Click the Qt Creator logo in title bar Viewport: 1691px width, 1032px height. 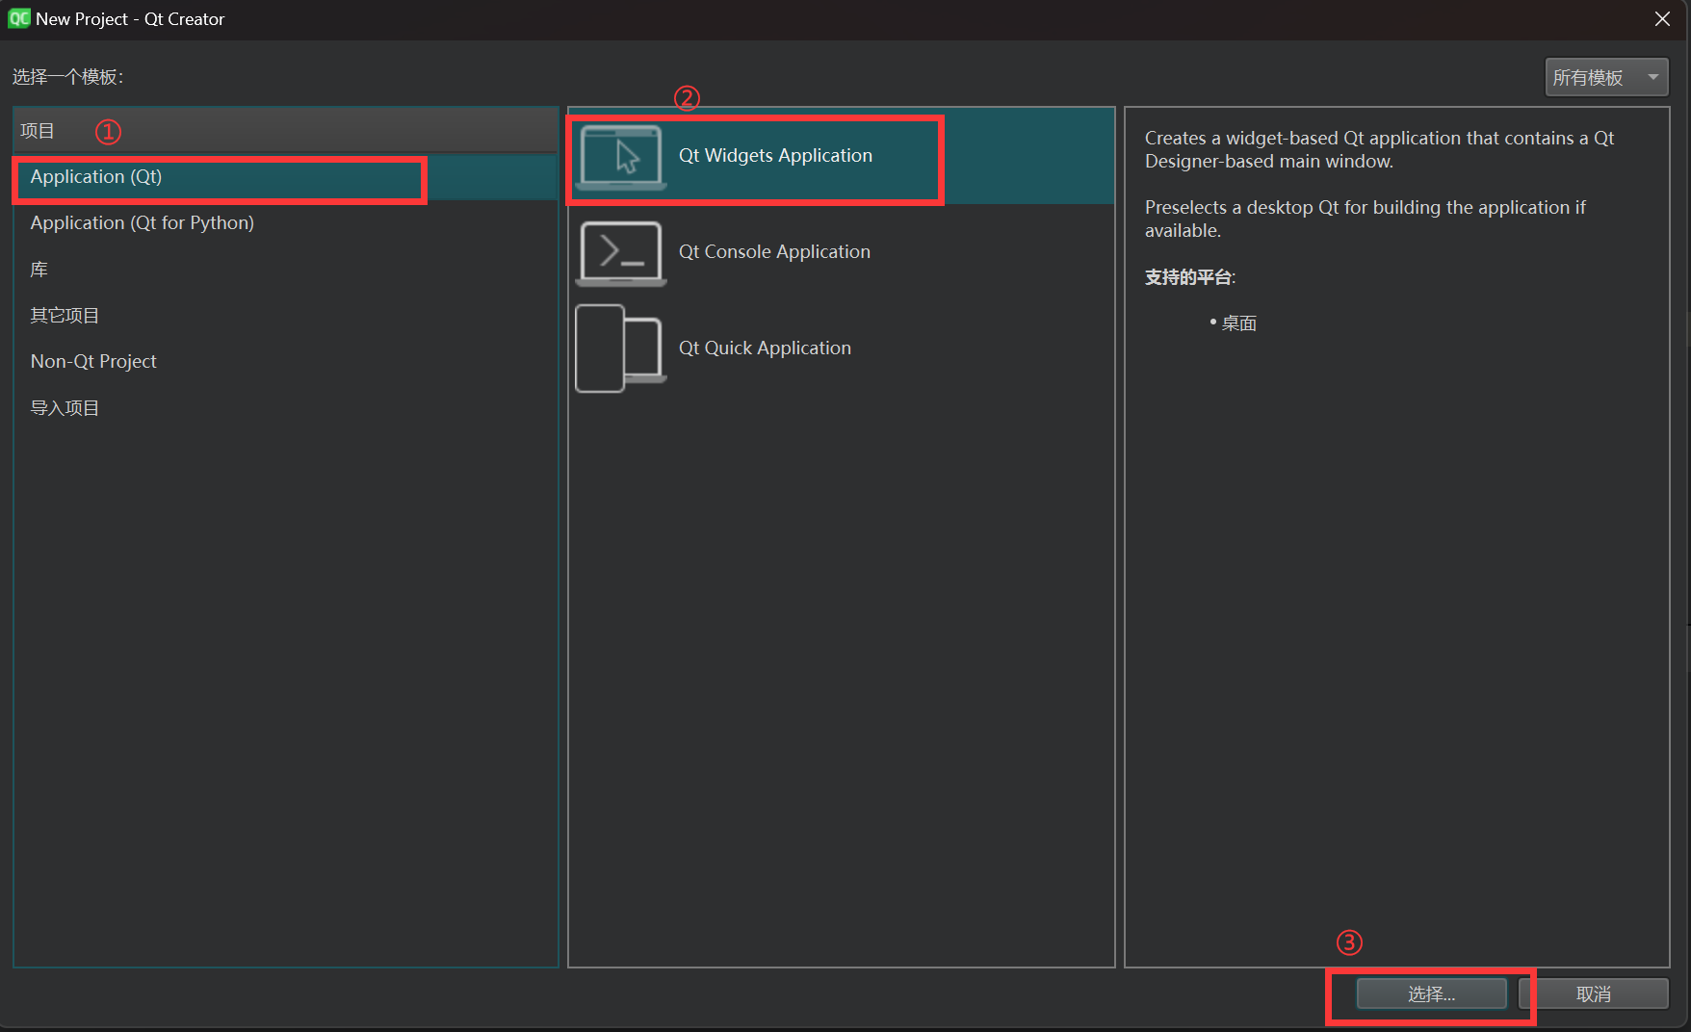point(18,18)
